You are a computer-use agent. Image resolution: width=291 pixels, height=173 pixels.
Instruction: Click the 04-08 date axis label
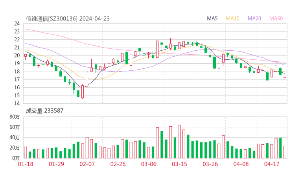coord(241,164)
